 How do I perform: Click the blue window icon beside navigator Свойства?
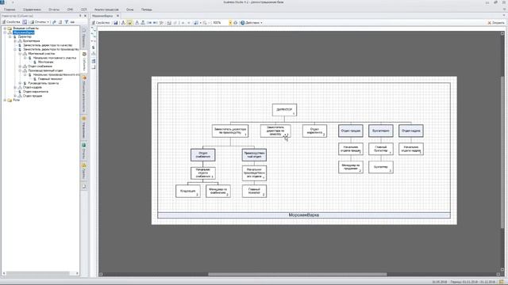25,22
